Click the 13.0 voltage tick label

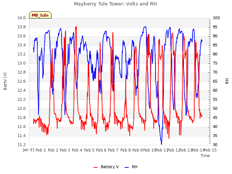pos(22,63)
